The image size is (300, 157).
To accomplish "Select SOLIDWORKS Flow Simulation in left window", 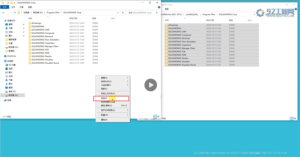I will pyautogui.click(x=45, y=40).
